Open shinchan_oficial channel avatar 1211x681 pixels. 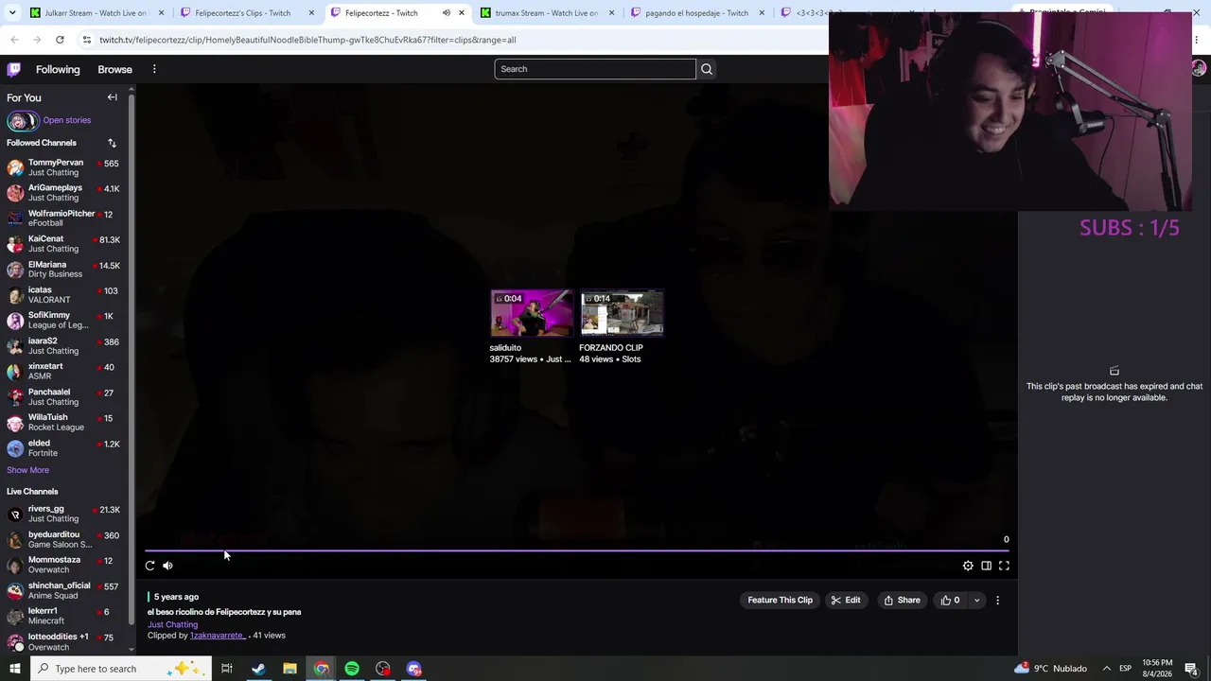(15, 590)
